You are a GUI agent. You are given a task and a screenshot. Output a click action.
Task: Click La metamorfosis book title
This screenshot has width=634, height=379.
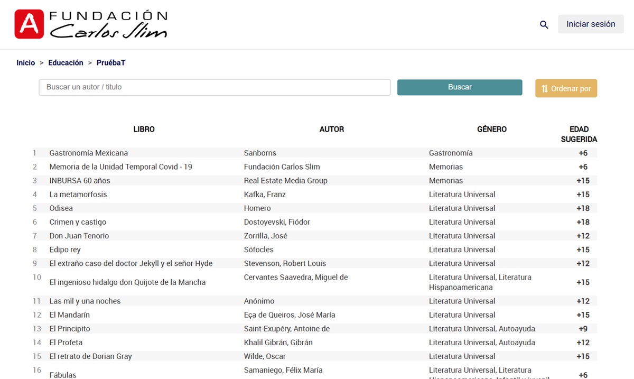78,195
